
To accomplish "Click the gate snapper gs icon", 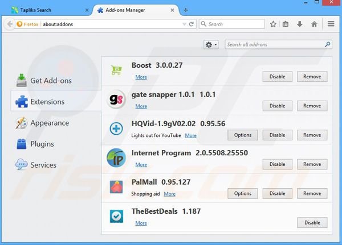I will click(116, 99).
